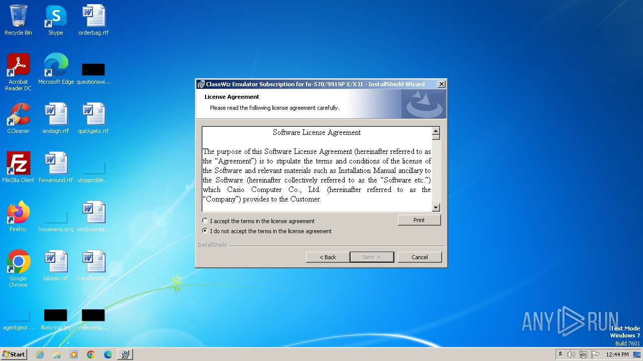This screenshot has width=643, height=361.
Task: Open the Recycle Bin desktop icon
Action: point(18,20)
